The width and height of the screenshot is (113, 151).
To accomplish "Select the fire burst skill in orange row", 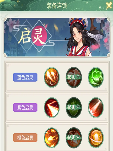I will [x=52, y=137].
